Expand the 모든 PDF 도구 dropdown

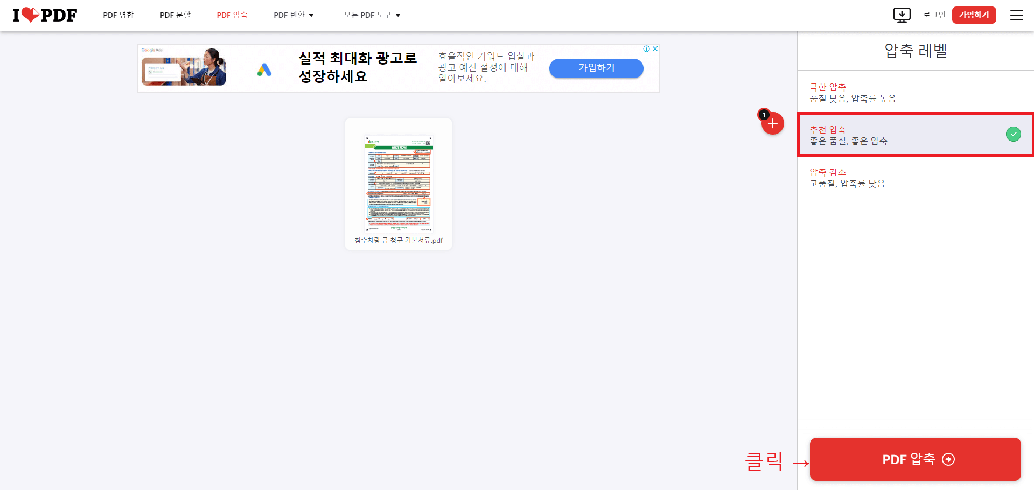coord(372,15)
